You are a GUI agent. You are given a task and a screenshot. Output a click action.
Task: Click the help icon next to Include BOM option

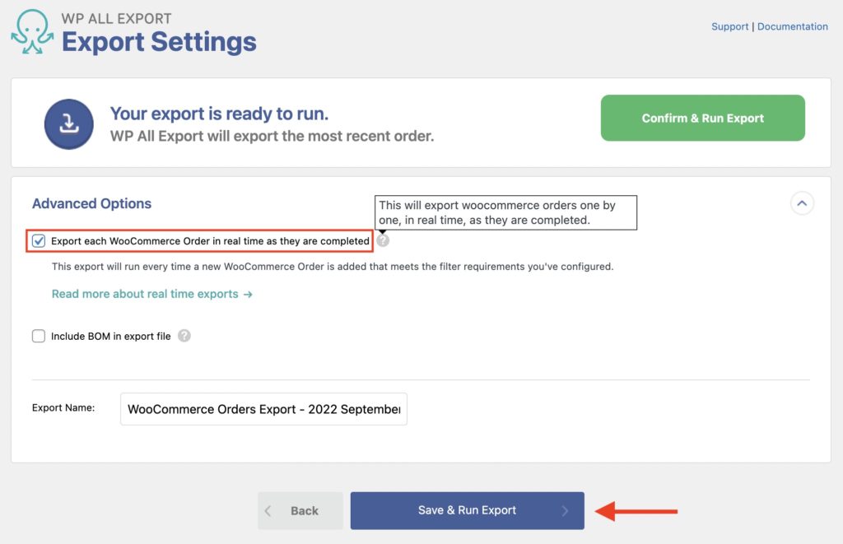tap(184, 336)
